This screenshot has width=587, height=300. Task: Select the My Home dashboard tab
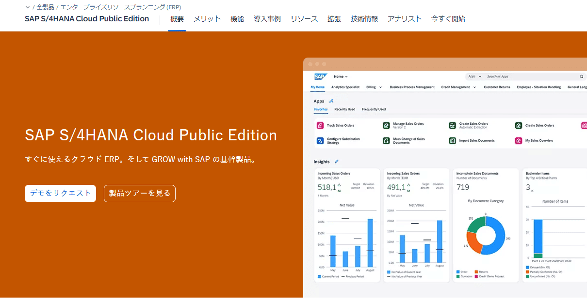tap(317, 87)
